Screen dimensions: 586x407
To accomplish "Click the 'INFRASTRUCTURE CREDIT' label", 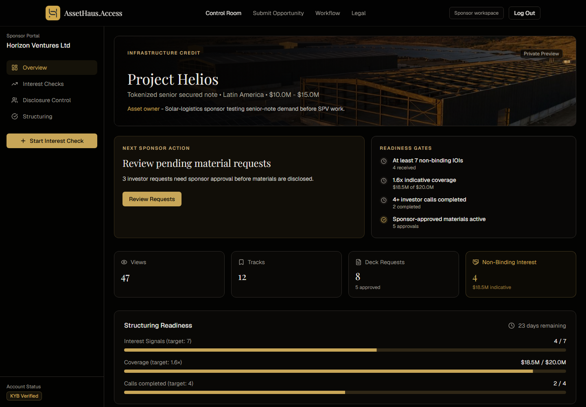I will coord(164,53).
